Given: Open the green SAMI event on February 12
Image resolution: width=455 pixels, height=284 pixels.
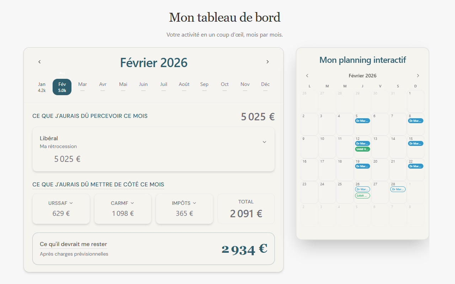Looking at the screenshot, I should coord(362,149).
